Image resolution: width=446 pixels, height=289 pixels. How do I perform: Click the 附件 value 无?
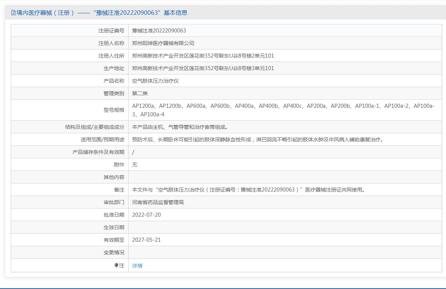tap(135, 165)
